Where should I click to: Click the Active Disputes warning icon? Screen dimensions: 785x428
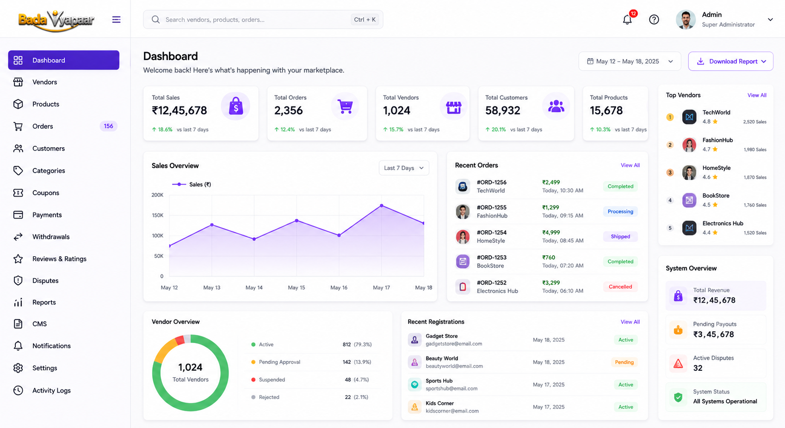pos(678,364)
